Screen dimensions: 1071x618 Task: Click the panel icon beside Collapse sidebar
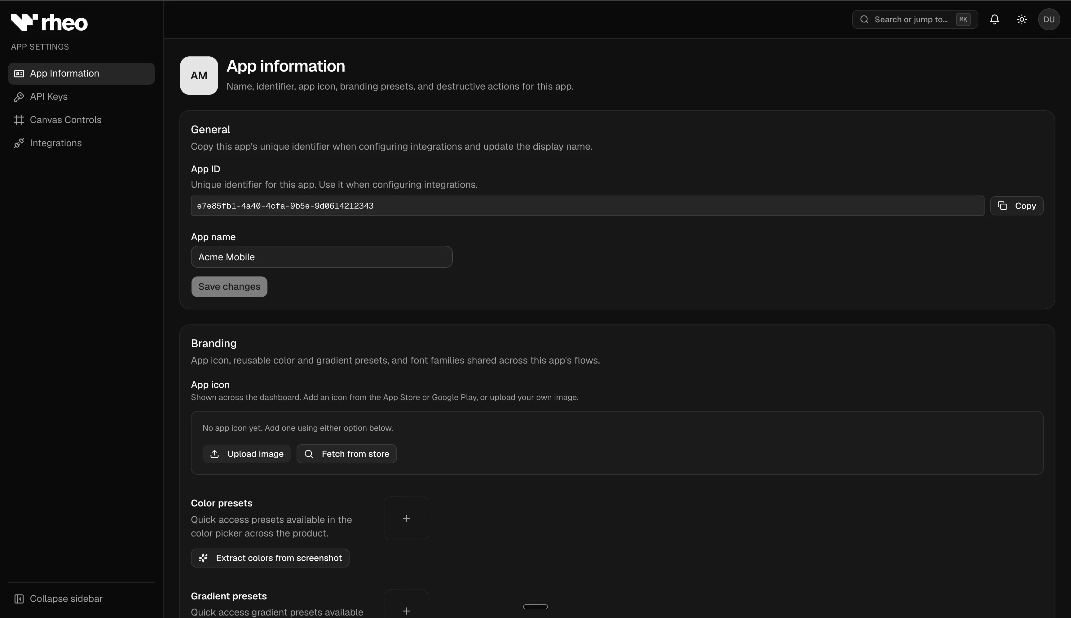point(19,598)
